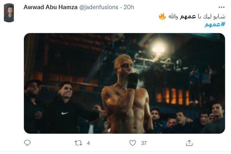Click the smiling man wearing black hoodie

click(65, 108)
